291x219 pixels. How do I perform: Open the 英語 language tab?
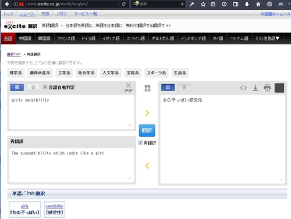(x=8, y=38)
